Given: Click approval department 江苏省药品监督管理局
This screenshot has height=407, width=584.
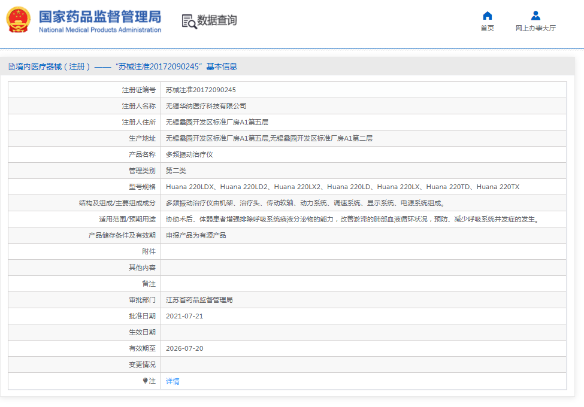Looking at the screenshot, I should (199, 300).
